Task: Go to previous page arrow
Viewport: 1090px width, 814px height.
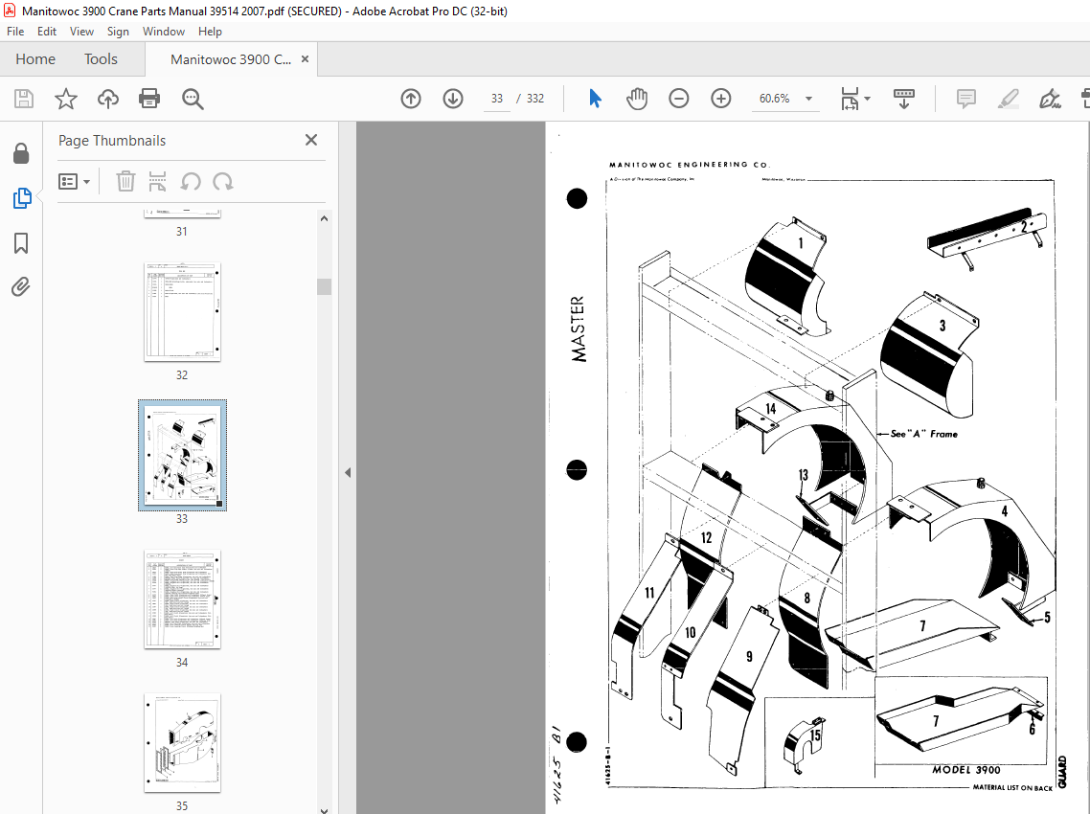Action: point(411,99)
